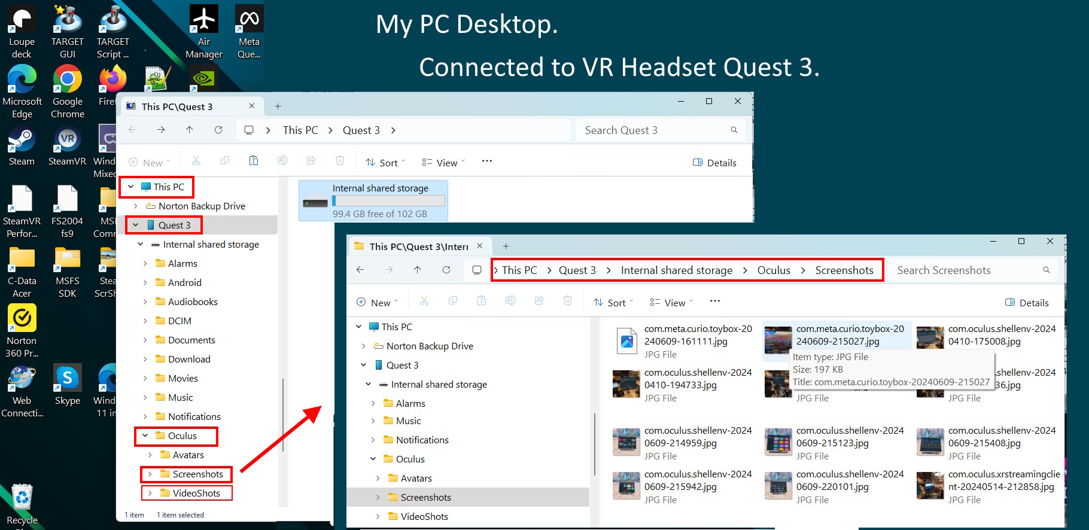
Task: Click New button in Screenshots window
Action: (377, 303)
